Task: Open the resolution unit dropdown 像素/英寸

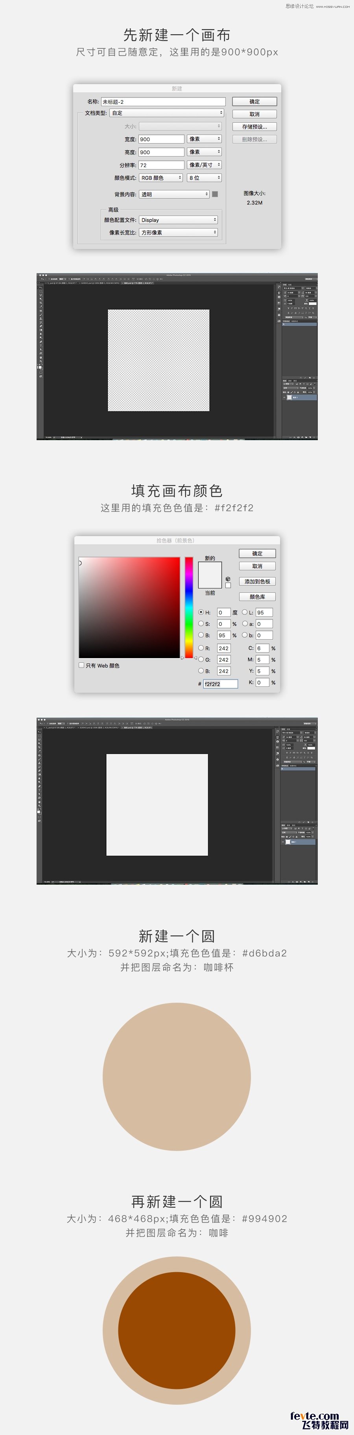Action: [204, 165]
